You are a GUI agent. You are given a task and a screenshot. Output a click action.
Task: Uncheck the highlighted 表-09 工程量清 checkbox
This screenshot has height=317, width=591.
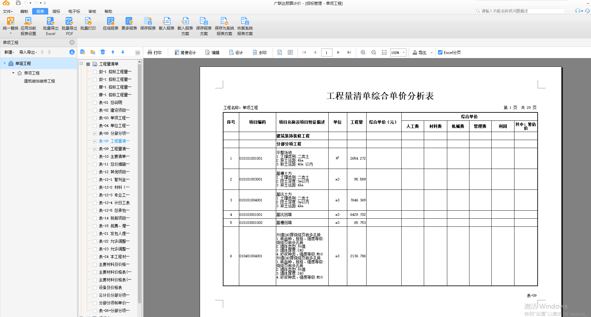(x=95, y=141)
